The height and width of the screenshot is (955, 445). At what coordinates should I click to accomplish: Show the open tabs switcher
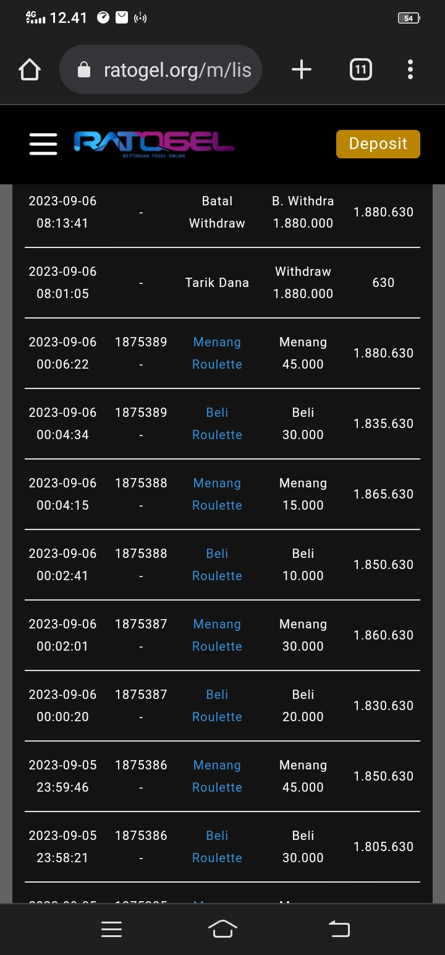point(360,70)
